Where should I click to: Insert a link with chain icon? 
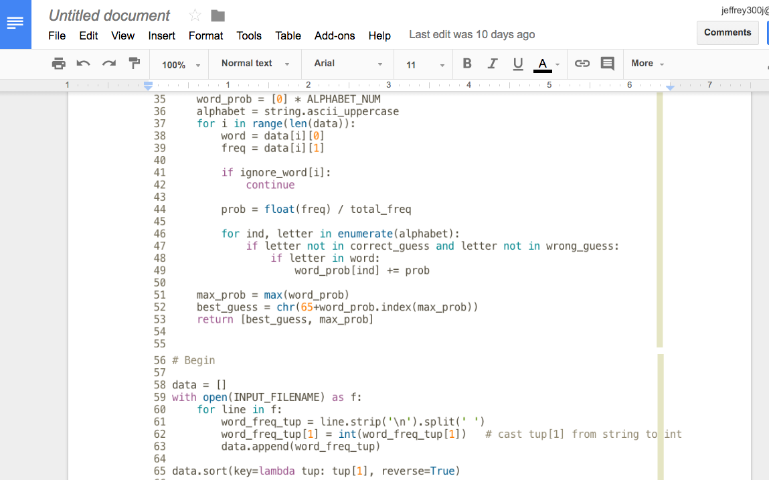(582, 64)
